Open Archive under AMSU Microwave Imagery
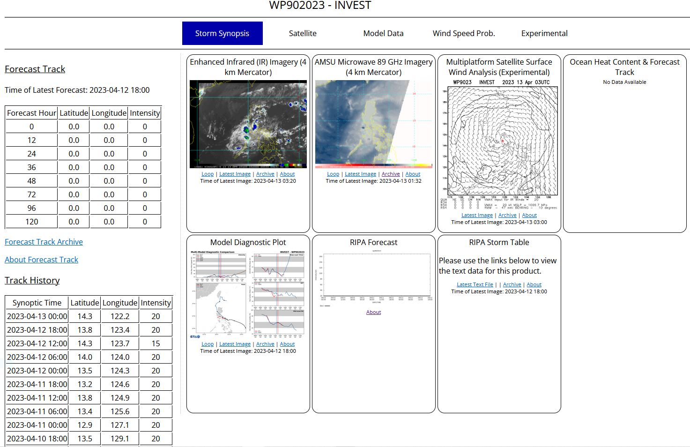Screen dimensions: 690x447 pos(391,174)
